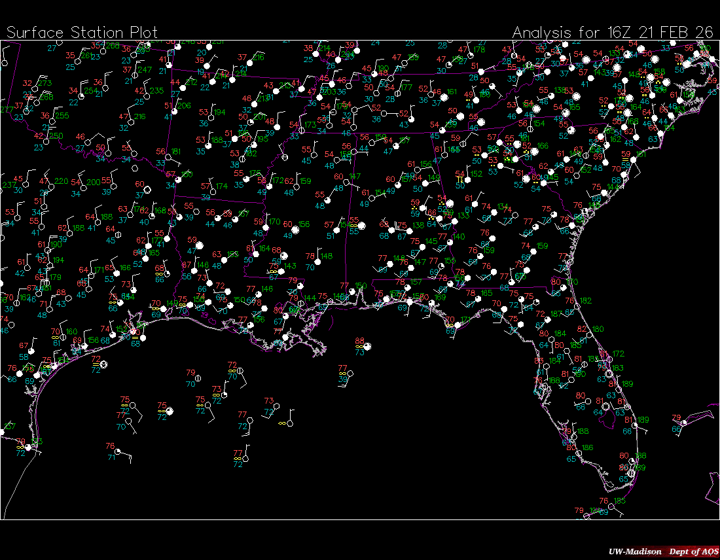Click the Analysis for 16Z 21 FEB 26 label
Image resolution: width=720 pixels, height=560 pixels.
click(612, 33)
